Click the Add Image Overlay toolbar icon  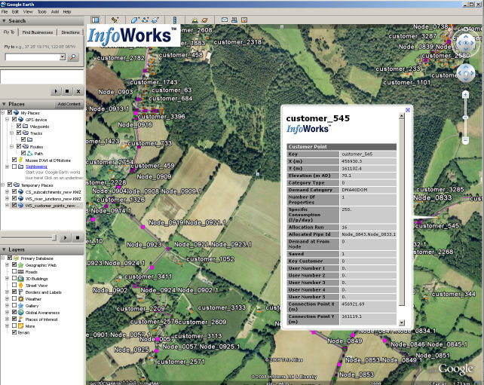pyautogui.click(x=155, y=20)
